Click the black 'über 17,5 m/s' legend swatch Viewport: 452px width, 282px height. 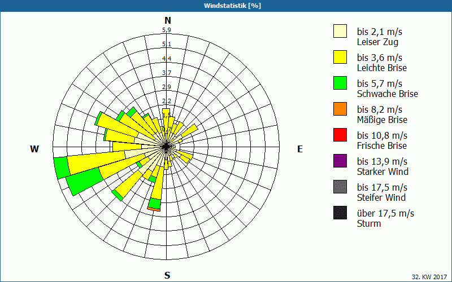coord(340,213)
